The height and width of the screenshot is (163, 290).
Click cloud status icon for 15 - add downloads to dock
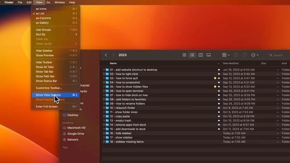pos(219,129)
